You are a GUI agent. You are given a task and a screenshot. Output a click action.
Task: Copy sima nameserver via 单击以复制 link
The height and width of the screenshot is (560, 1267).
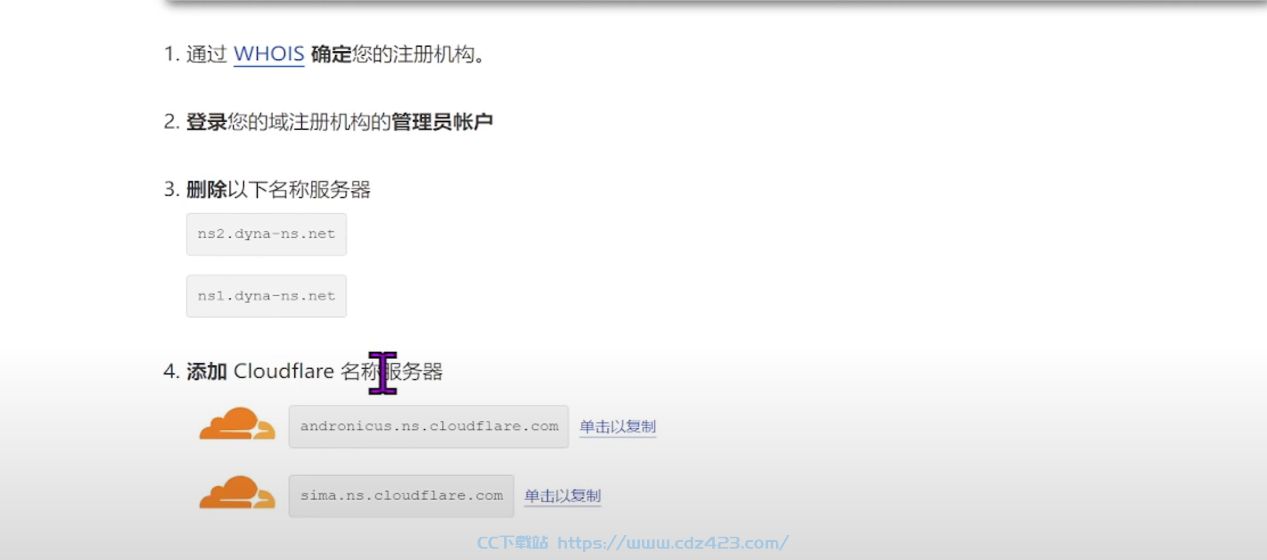coord(562,496)
